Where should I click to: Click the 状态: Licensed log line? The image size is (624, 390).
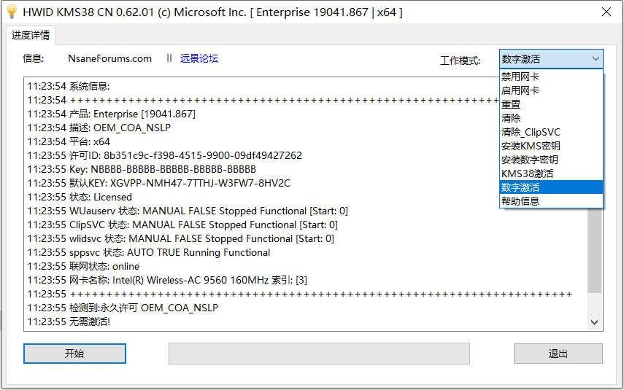click(80, 197)
